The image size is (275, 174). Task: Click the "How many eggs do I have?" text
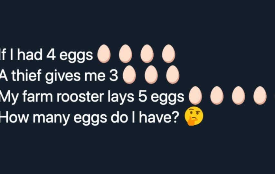90,118
